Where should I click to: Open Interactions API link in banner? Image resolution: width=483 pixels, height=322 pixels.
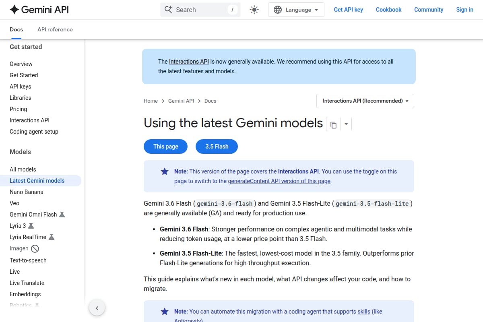coord(189,62)
